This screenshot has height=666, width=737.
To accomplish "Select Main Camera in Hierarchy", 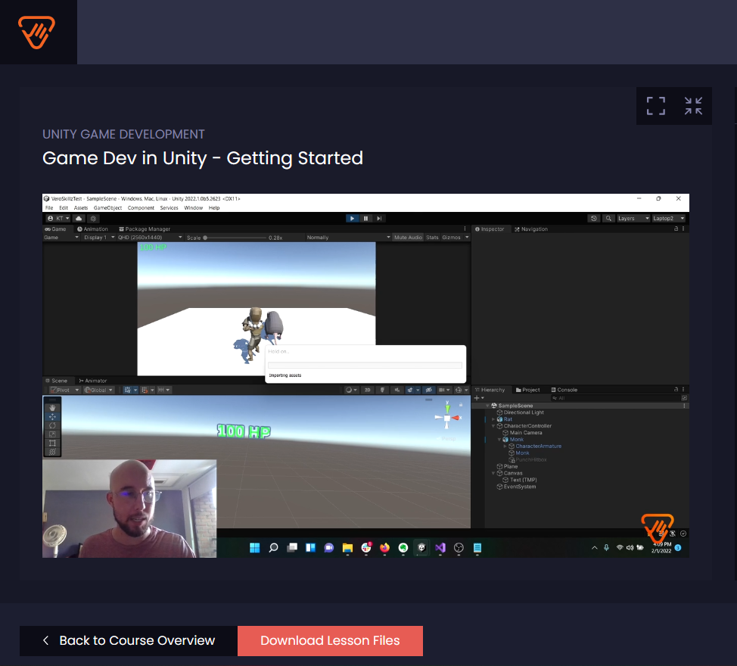I will 525,432.
